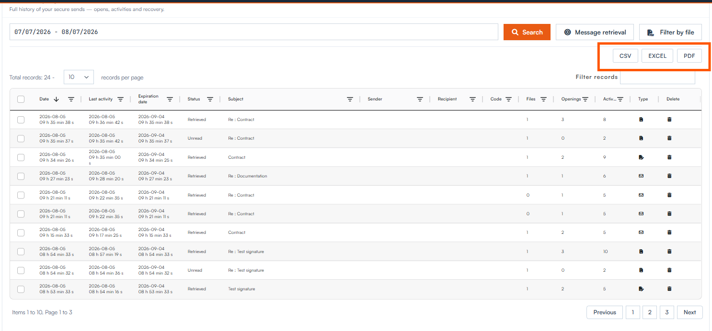Open the records per page dropdown

tap(79, 77)
